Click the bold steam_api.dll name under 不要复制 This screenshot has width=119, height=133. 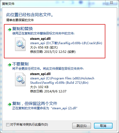(40, 74)
